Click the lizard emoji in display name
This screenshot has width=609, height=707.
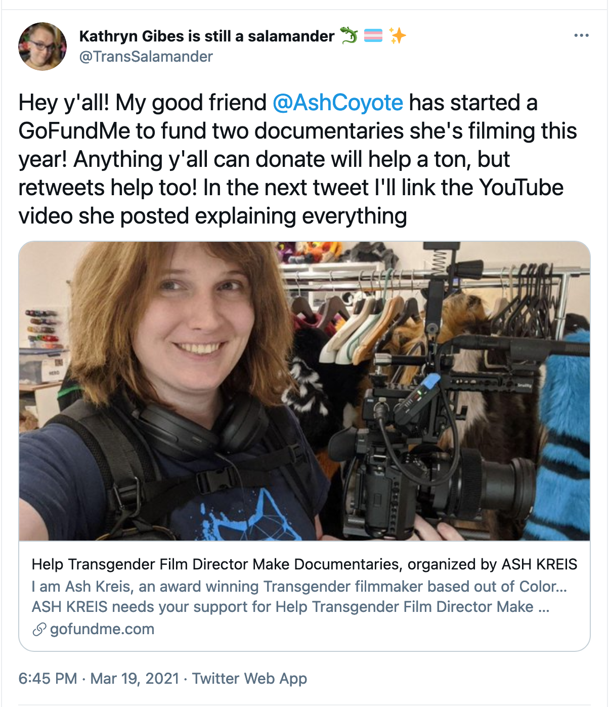point(349,36)
